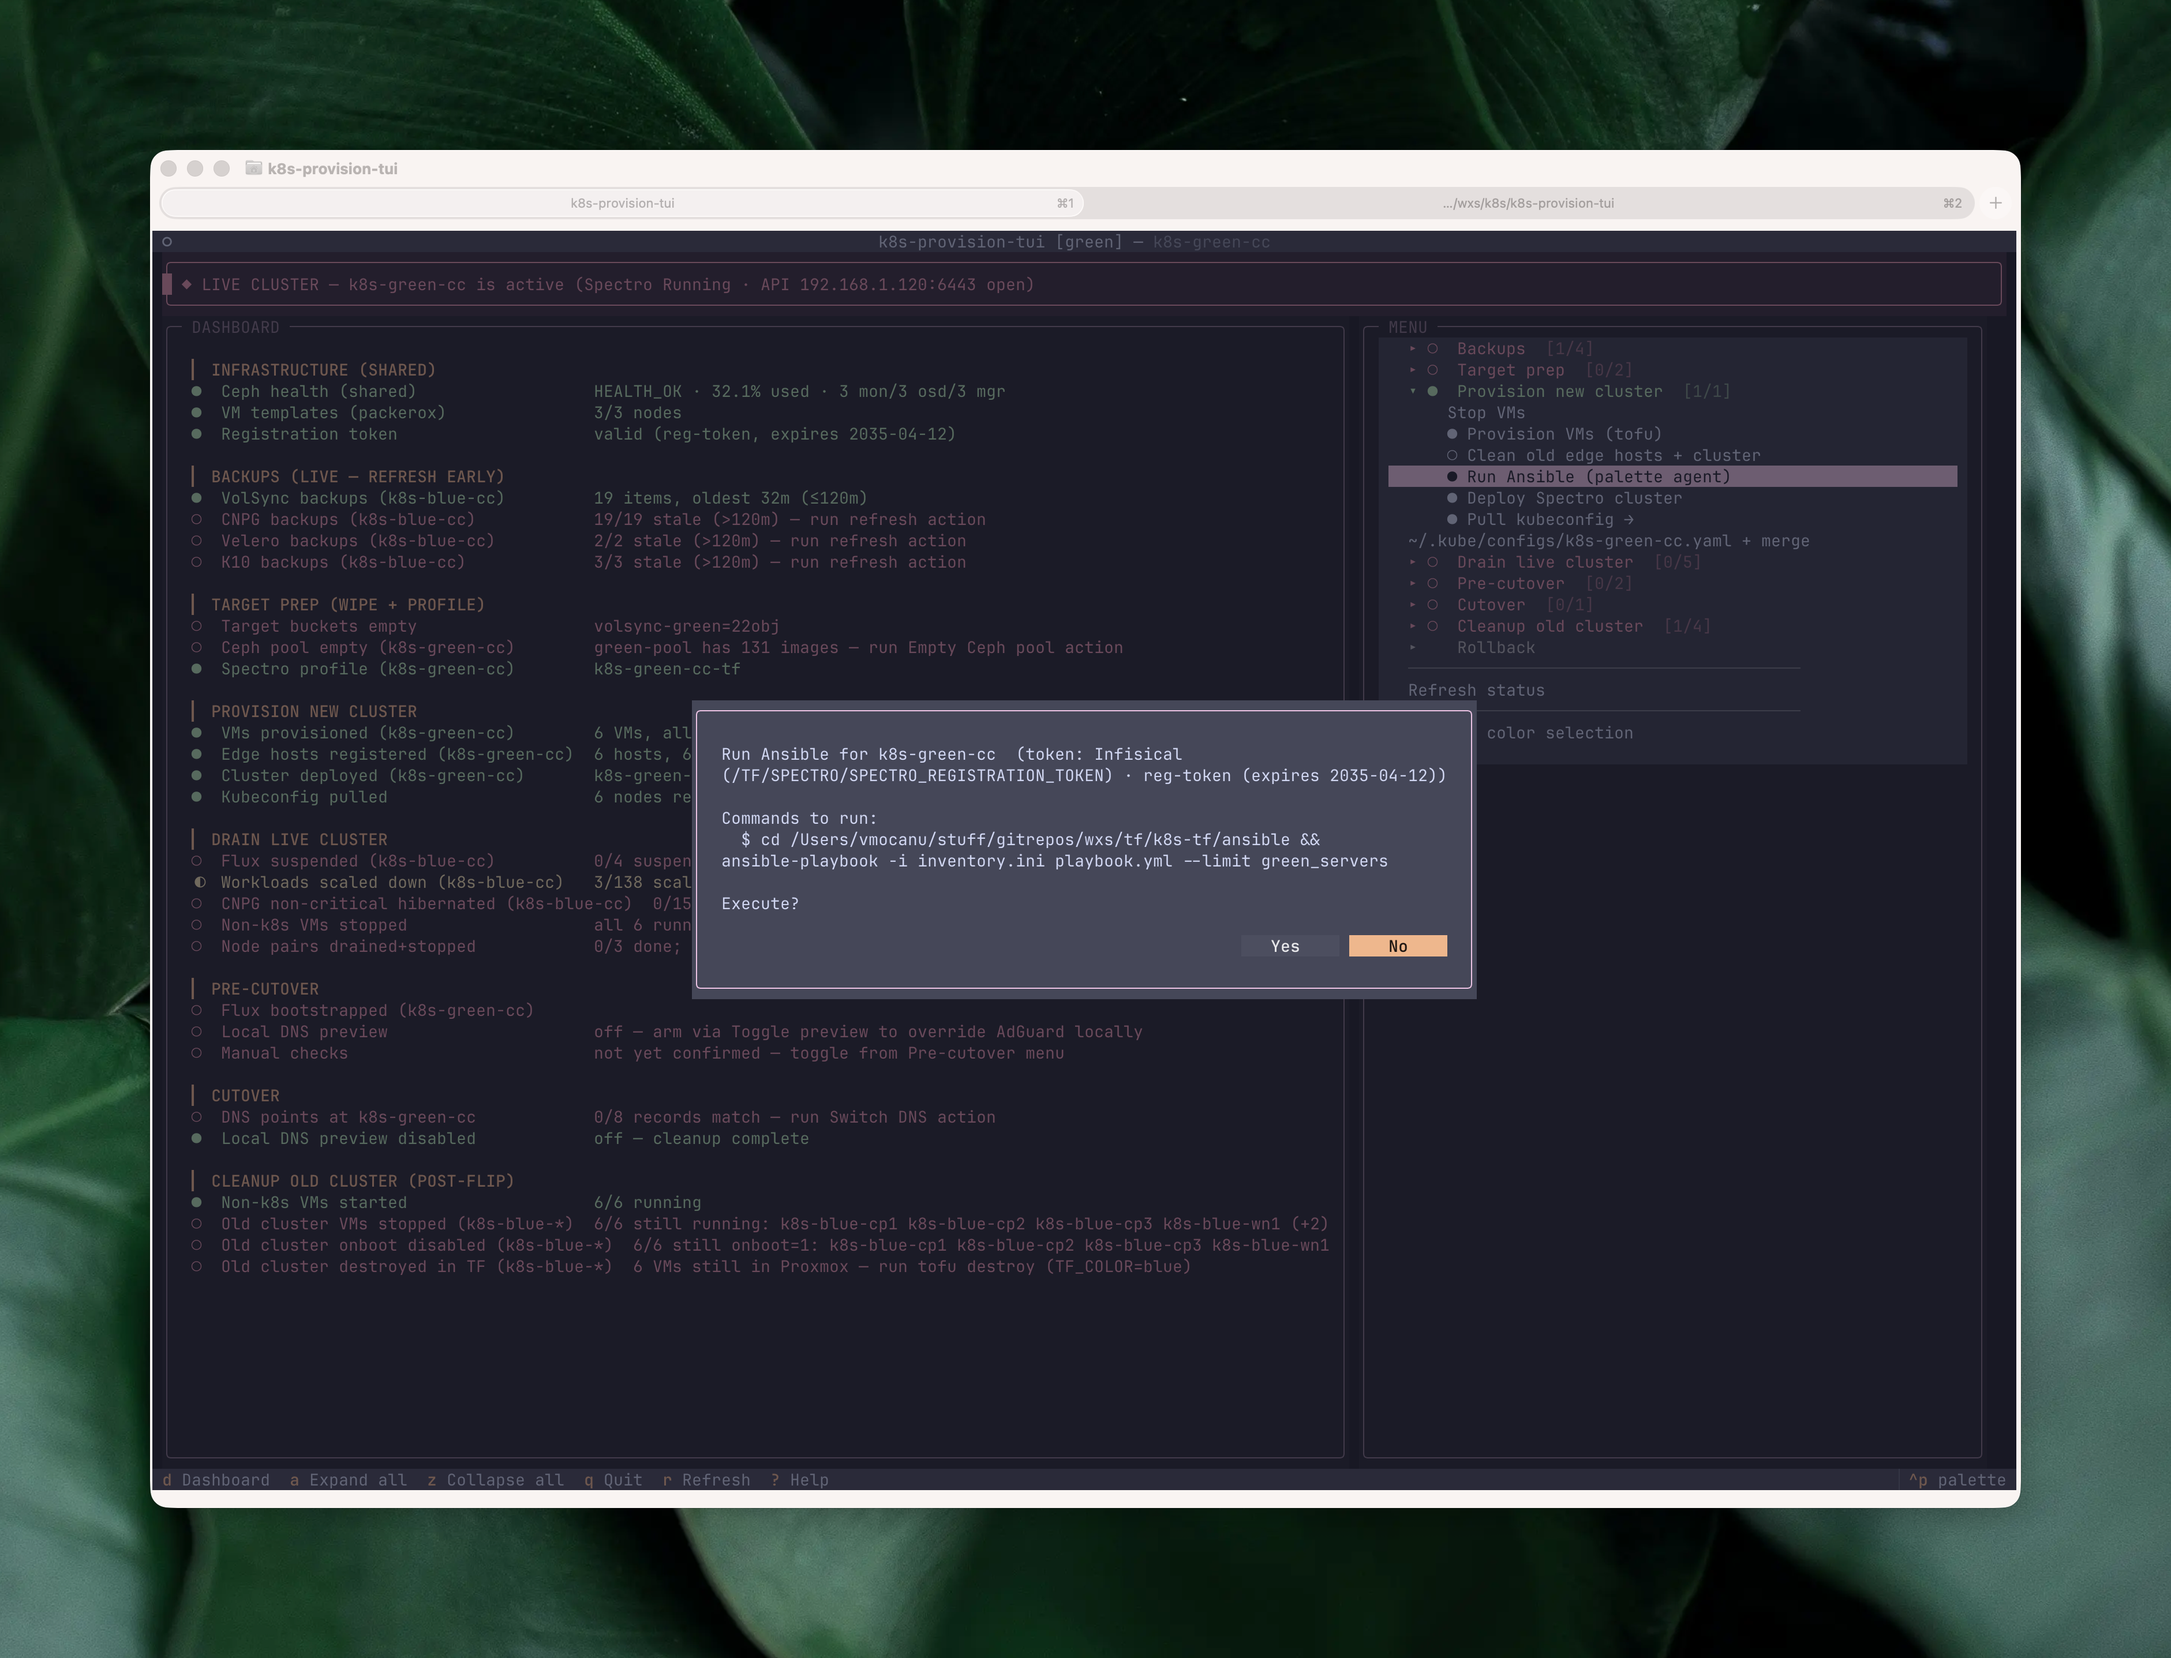Click the Target prep status circle in menu
This screenshot has width=2171, height=1658.
pyautogui.click(x=1432, y=370)
